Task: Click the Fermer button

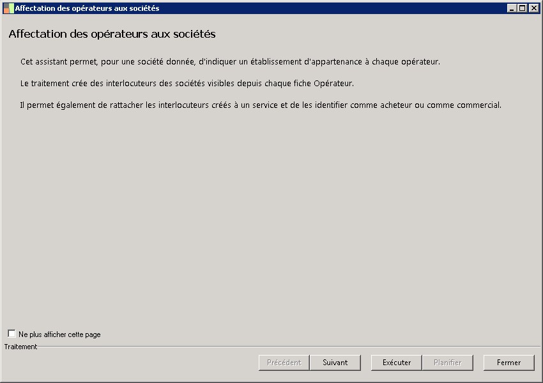Action: [509, 363]
